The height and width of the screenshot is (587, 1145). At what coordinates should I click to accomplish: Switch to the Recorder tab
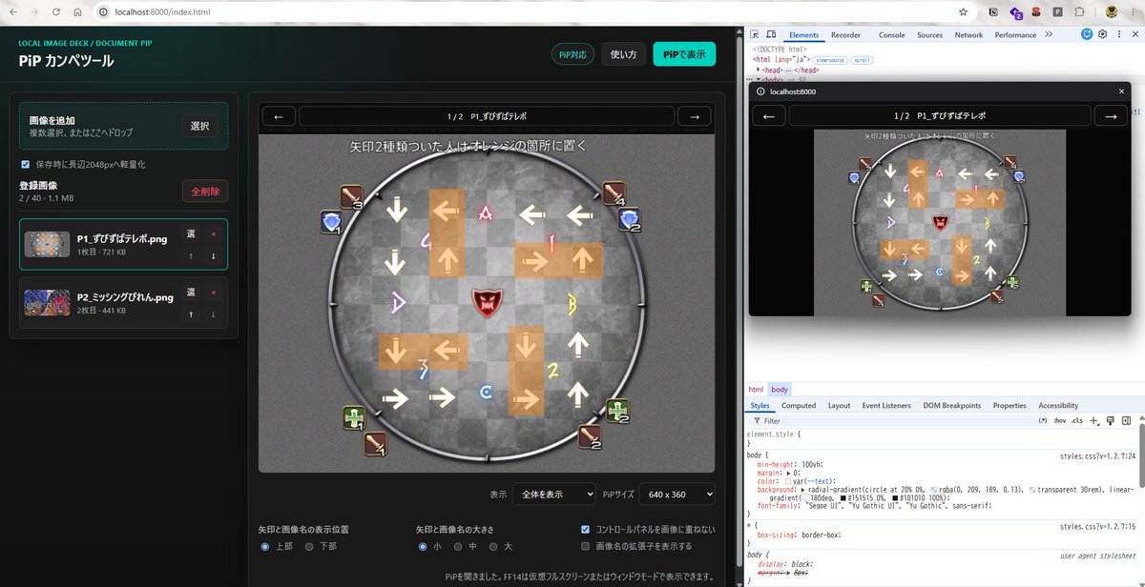[x=845, y=35]
